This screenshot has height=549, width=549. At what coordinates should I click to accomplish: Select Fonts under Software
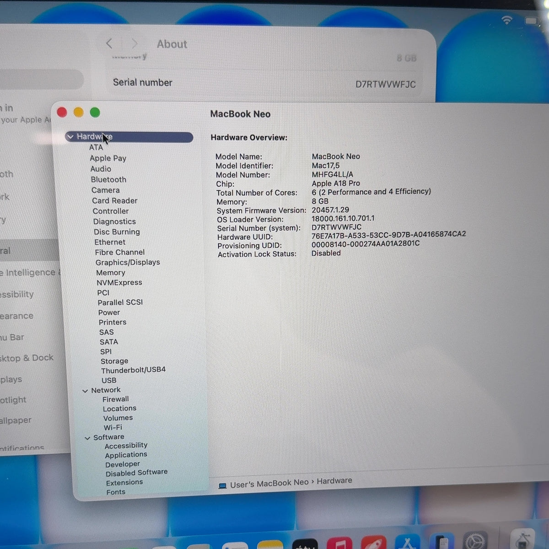coord(116,492)
